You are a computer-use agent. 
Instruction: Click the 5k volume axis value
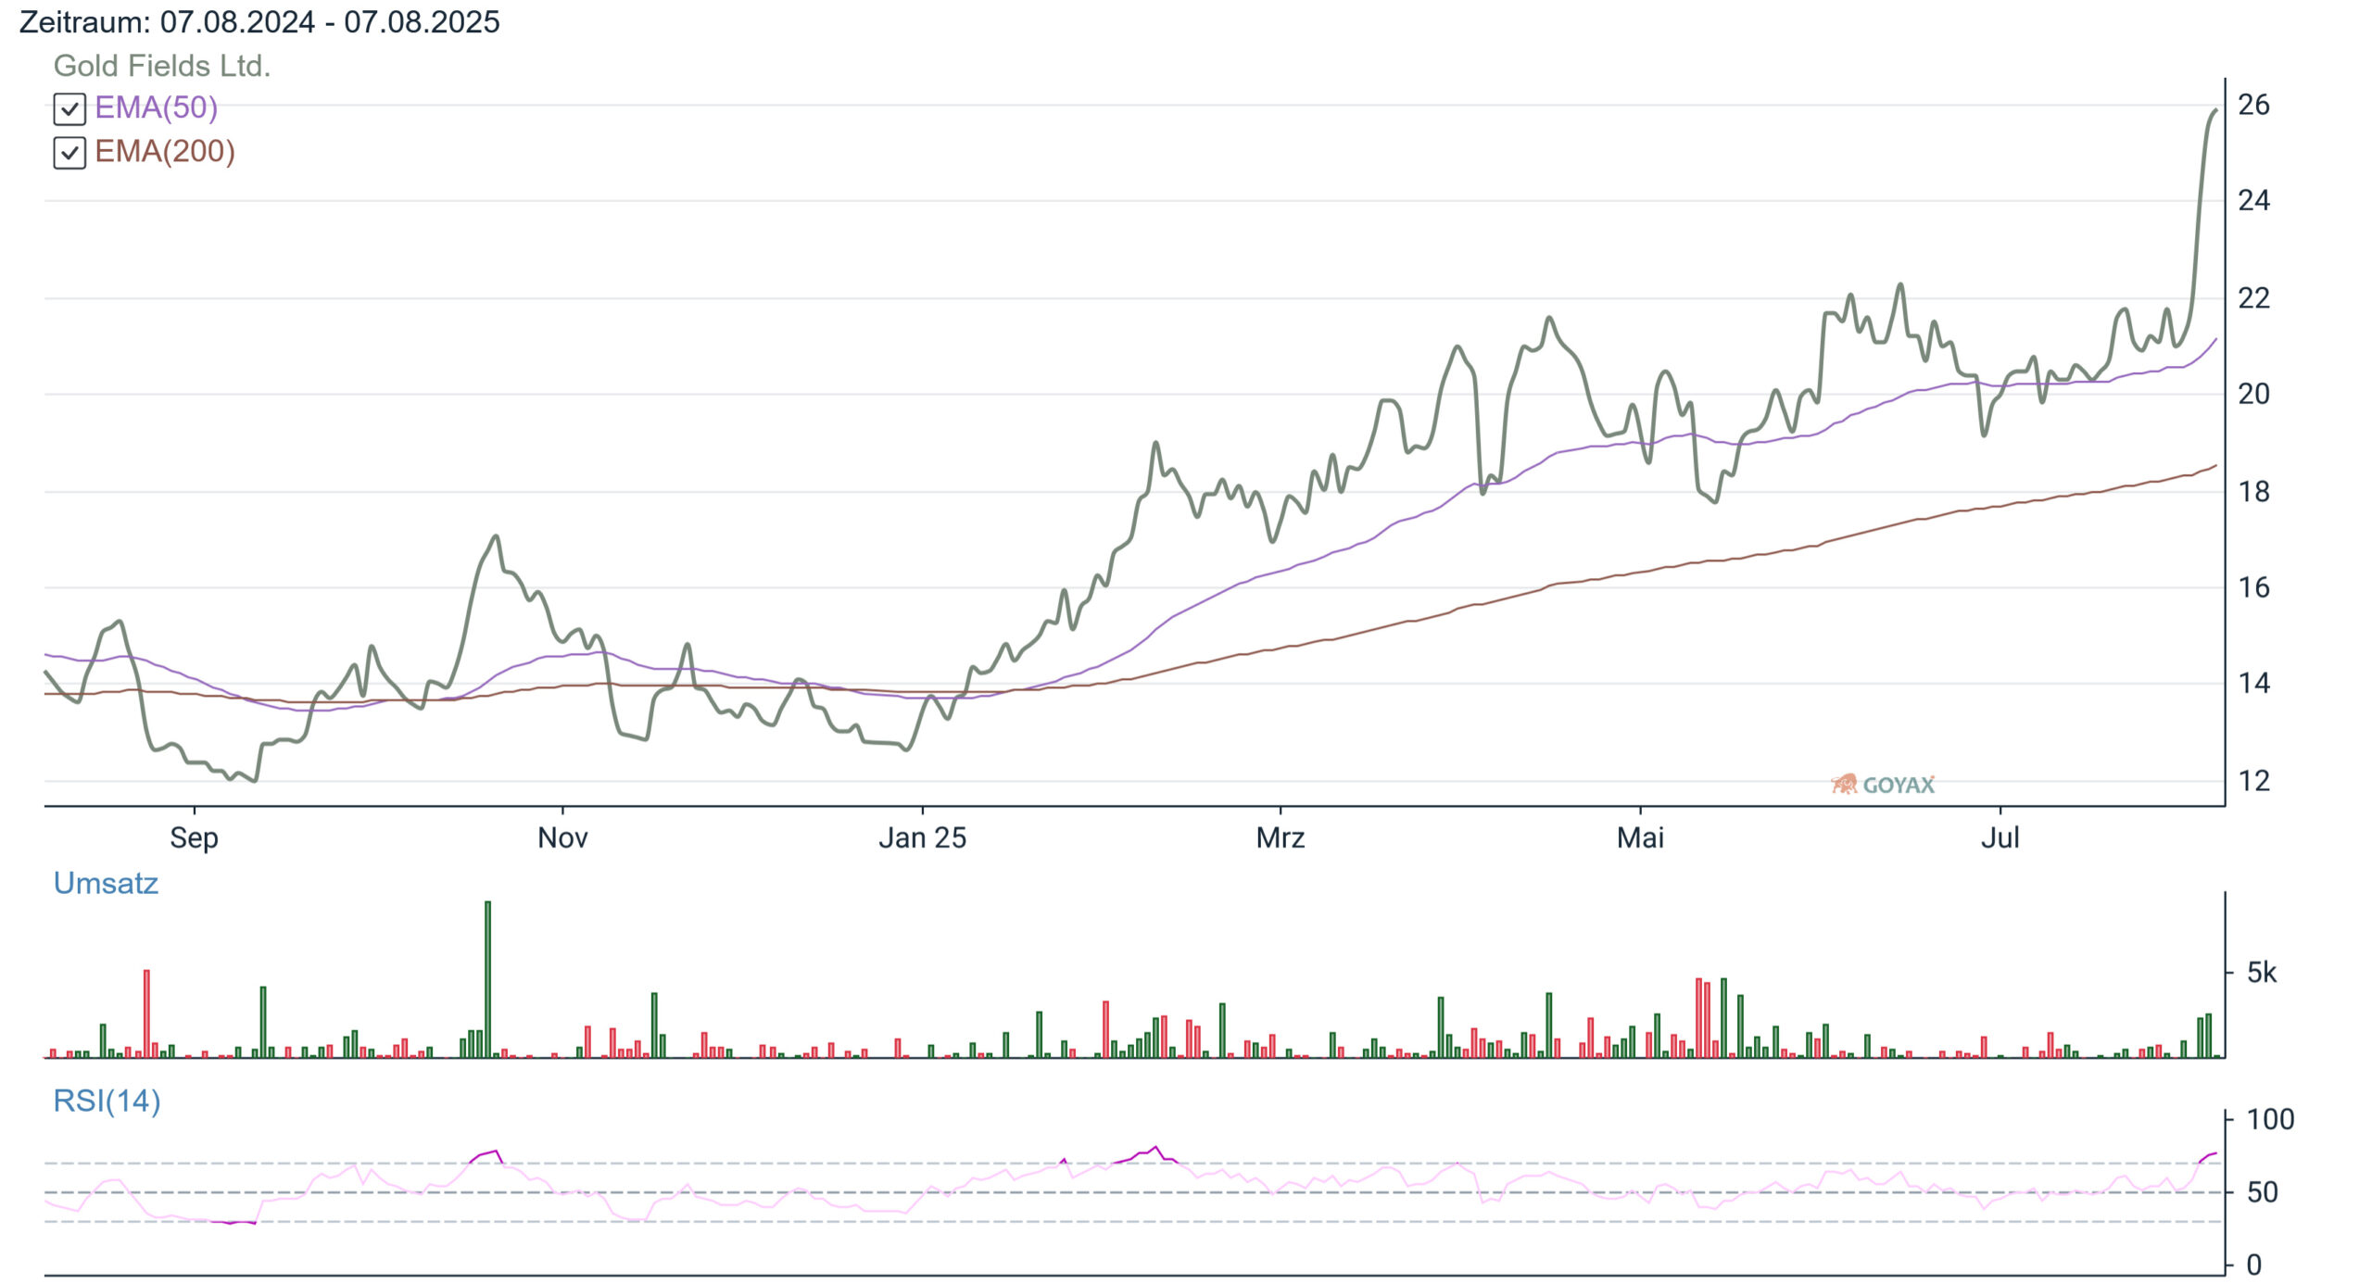coord(2262,973)
